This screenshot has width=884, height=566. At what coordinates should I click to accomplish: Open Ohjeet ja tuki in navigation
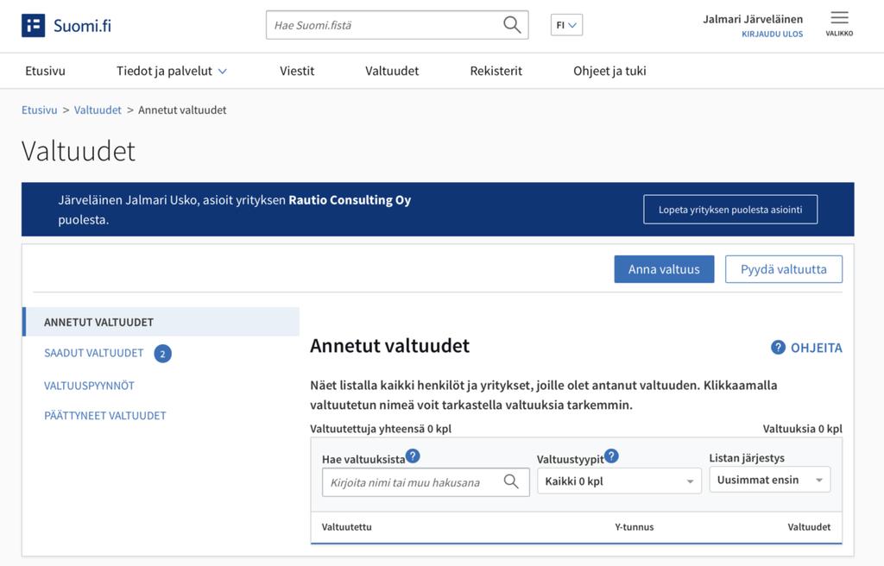click(609, 71)
